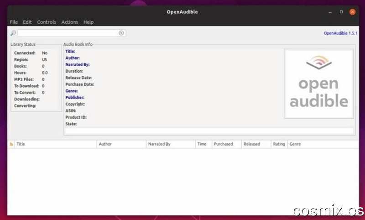Click the Genre: link label
The height and width of the screenshot is (220, 365).
[x=72, y=91]
